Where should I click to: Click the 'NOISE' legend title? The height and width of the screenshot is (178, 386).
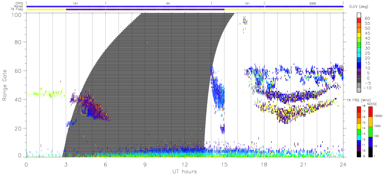[x=372, y=103]
